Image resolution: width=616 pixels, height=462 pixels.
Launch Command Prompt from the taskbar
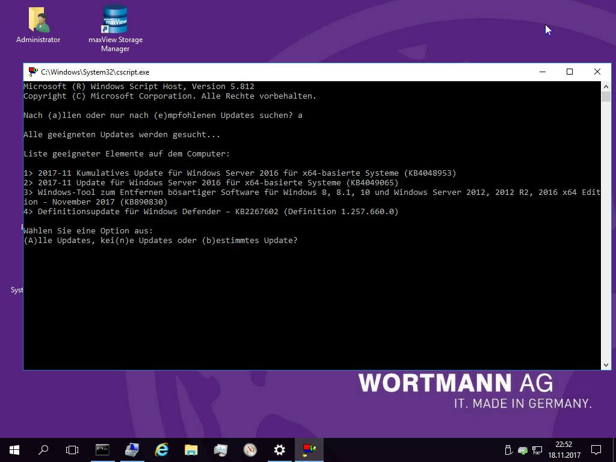[102, 449]
